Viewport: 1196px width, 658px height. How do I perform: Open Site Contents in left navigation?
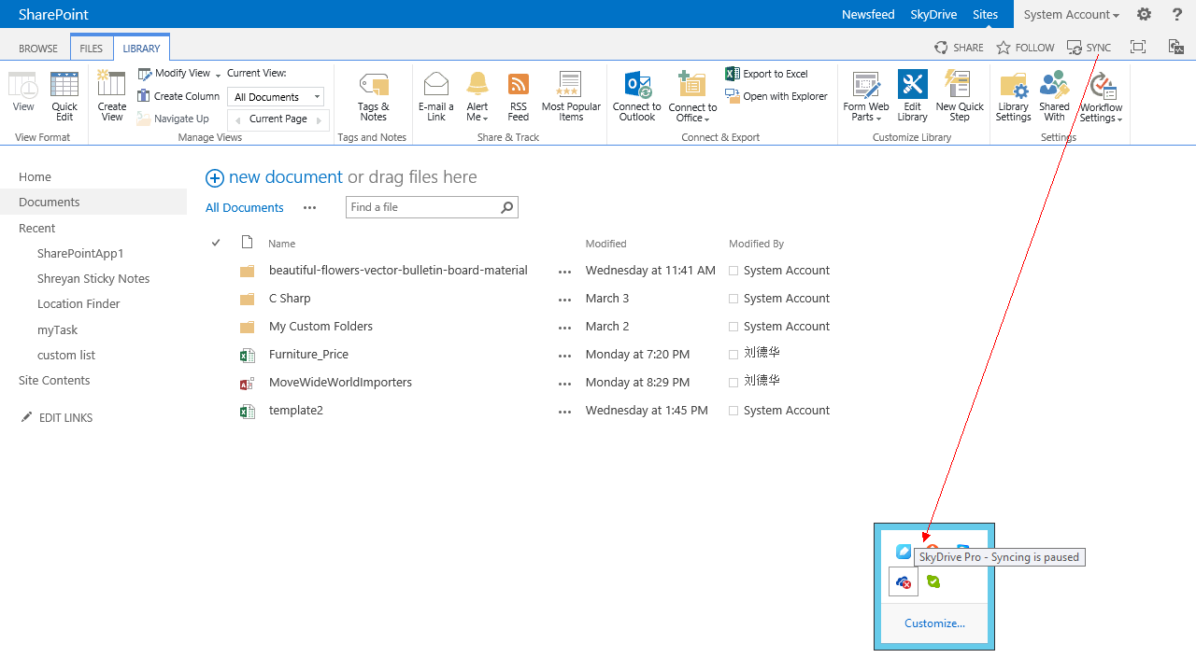54,380
